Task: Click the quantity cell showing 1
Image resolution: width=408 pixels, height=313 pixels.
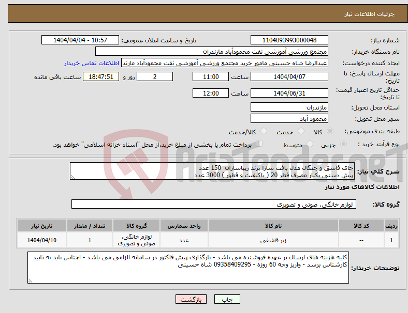Action: 90,240
